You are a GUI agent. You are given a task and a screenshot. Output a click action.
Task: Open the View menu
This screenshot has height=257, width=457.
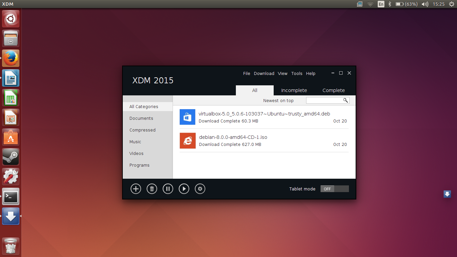point(283,73)
